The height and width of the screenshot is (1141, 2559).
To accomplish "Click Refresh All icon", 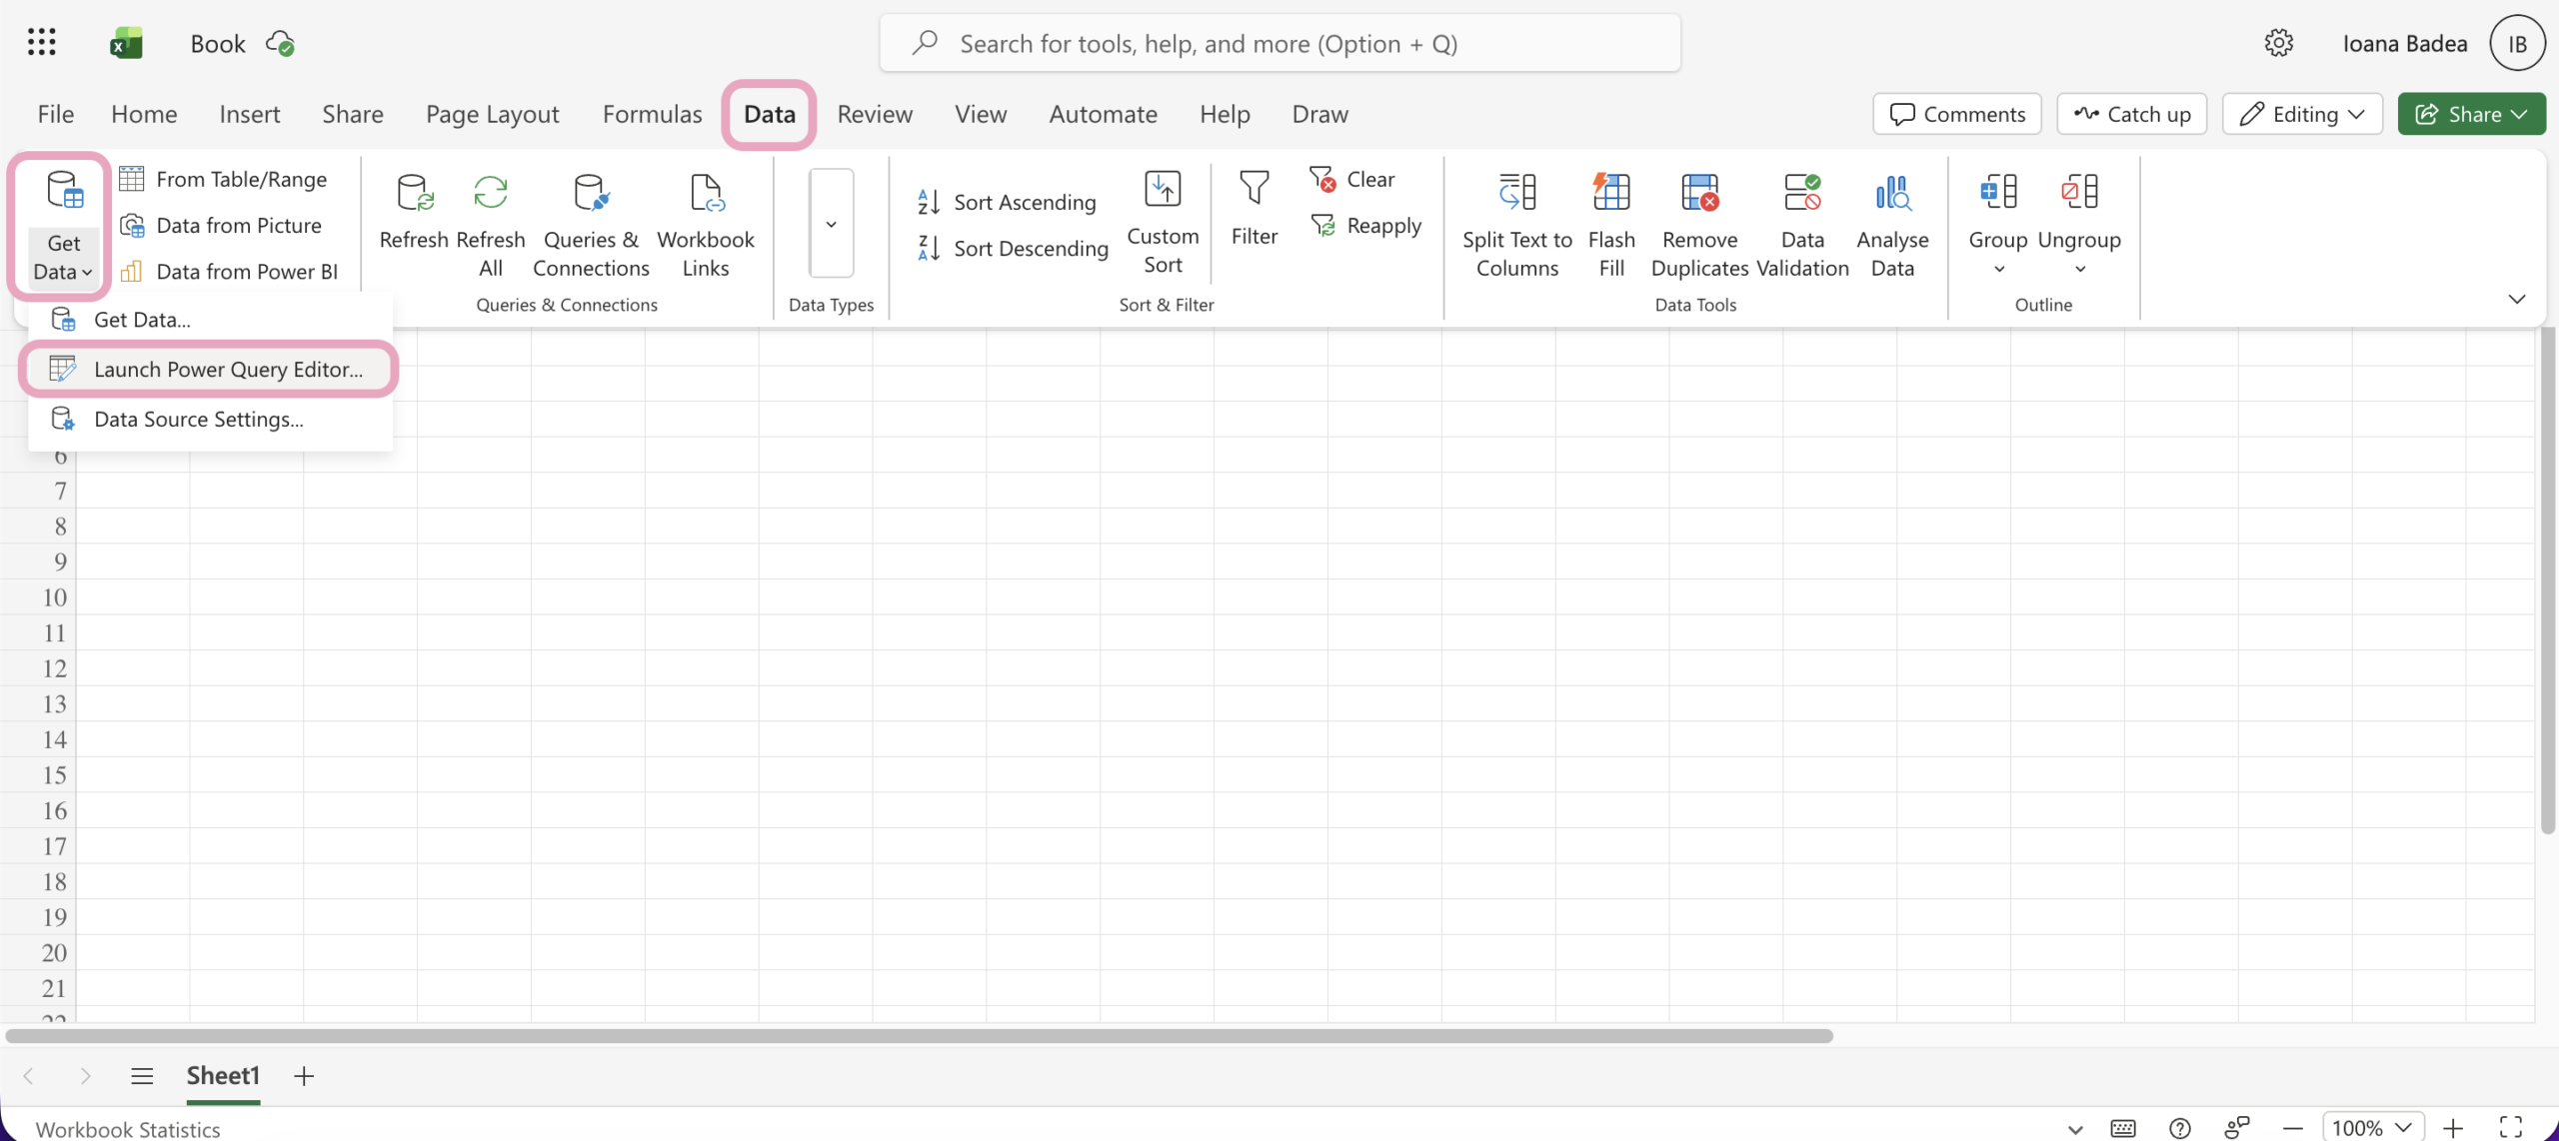I will pyautogui.click(x=490, y=193).
